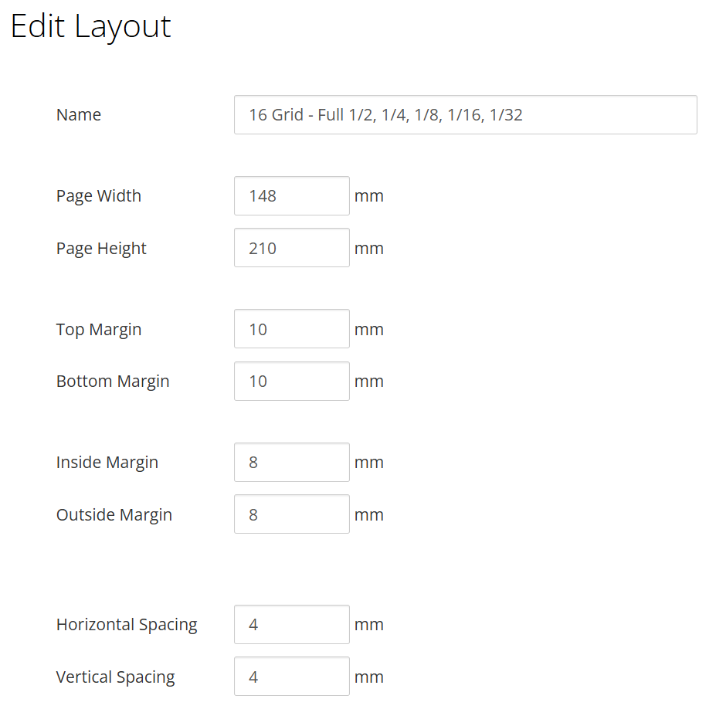Click into the Name text field

[x=466, y=115]
